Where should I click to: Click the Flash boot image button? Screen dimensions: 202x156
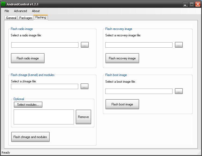(x=122, y=104)
